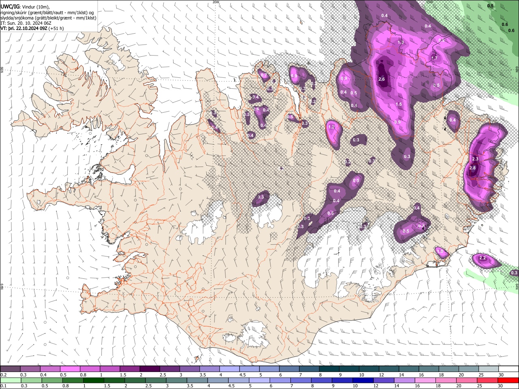Click the 2.3 snowfall value label
This screenshot has width=519, height=389.
pyautogui.click(x=476, y=159)
